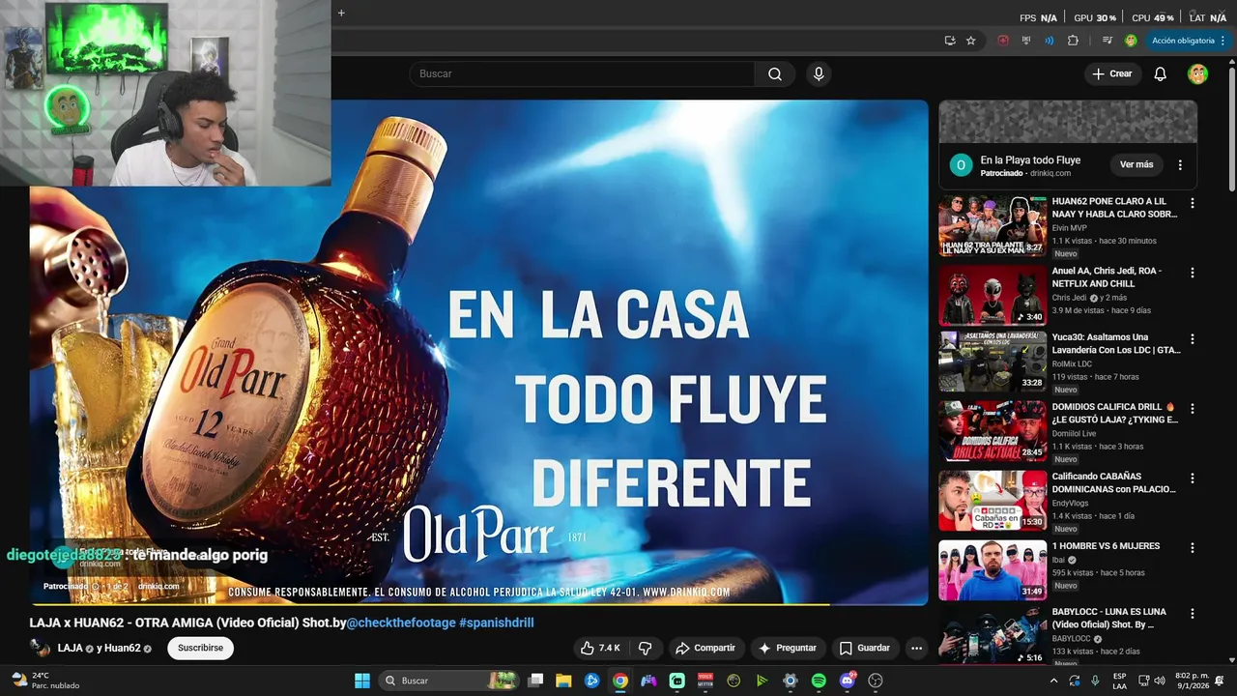Open OBS Studio from taskbar
The width and height of the screenshot is (1237, 696).
coord(876,681)
